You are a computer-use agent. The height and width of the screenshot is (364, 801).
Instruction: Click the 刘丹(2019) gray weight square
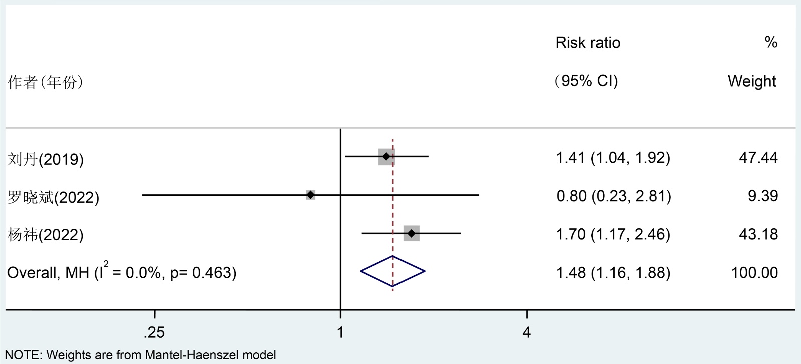(x=386, y=157)
